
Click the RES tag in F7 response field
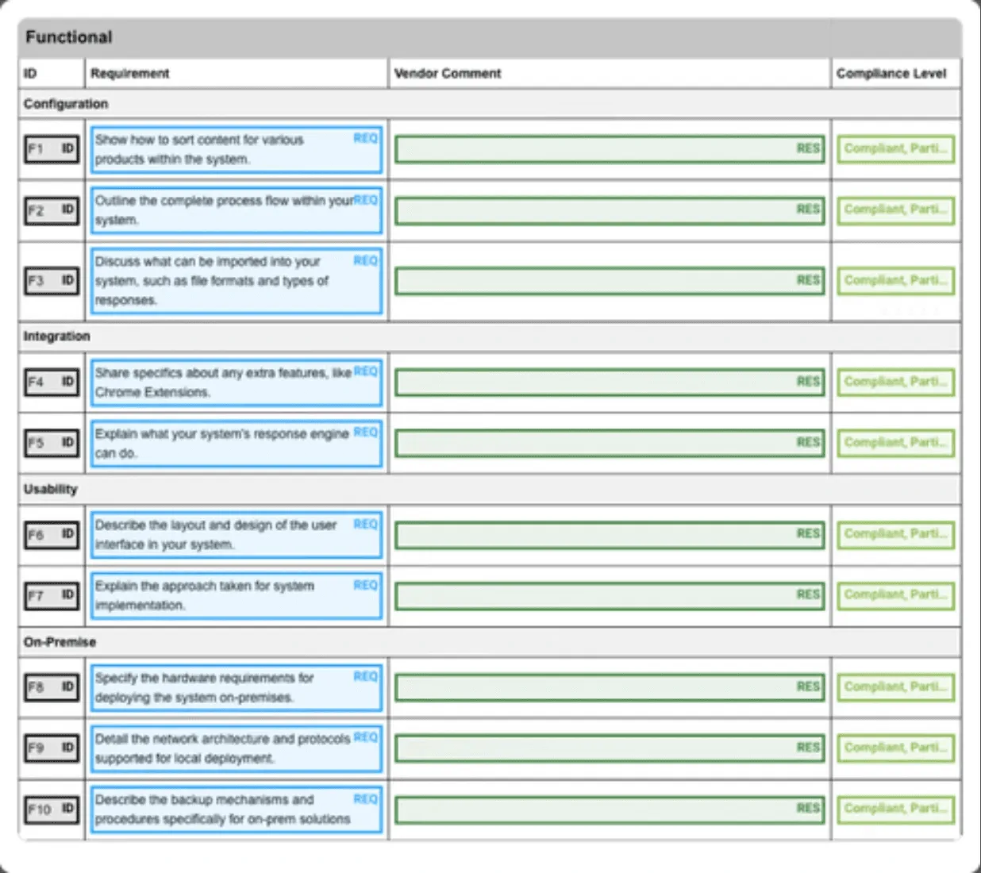click(808, 594)
